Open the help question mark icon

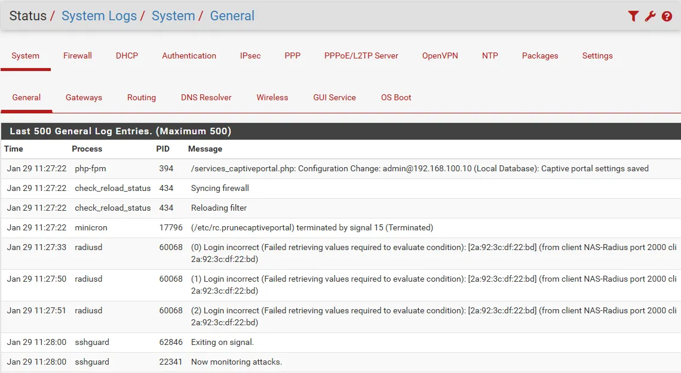[667, 17]
